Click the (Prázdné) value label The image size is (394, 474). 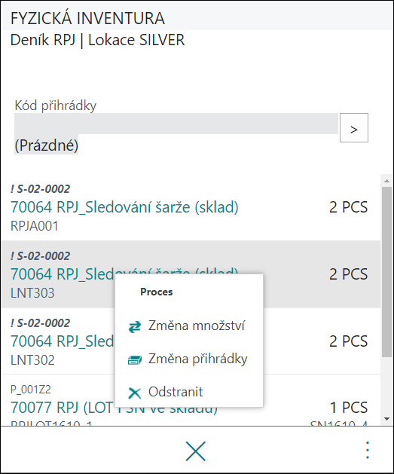(46, 145)
